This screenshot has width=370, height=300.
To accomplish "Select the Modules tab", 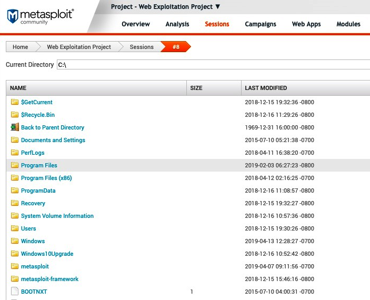I will (x=348, y=24).
